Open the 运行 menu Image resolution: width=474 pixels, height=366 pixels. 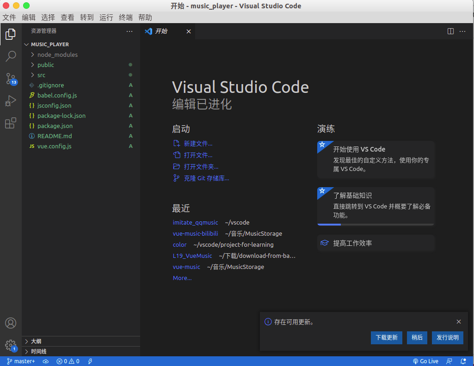point(106,18)
